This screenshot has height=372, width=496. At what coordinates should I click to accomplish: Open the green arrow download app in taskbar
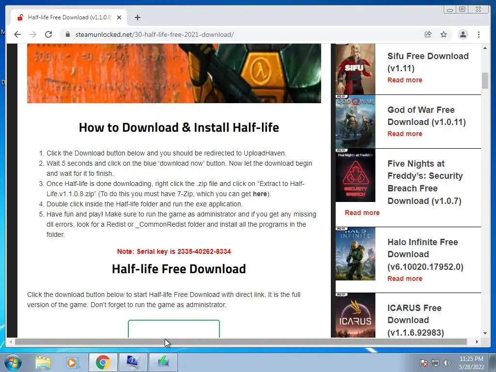coord(163,362)
